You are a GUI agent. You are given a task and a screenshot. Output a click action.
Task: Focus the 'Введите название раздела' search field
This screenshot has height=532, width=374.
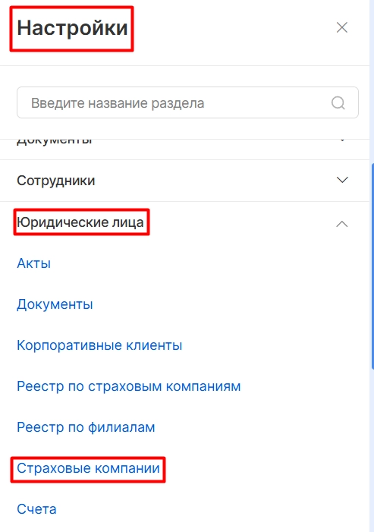[187, 102]
